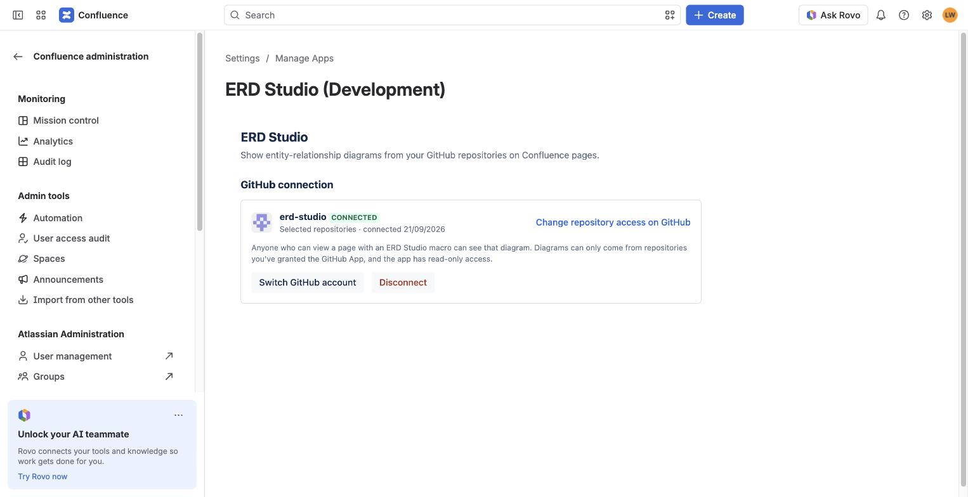The width and height of the screenshot is (968, 497).
Task: Click the Import from other tools download icon
Action: (23, 300)
